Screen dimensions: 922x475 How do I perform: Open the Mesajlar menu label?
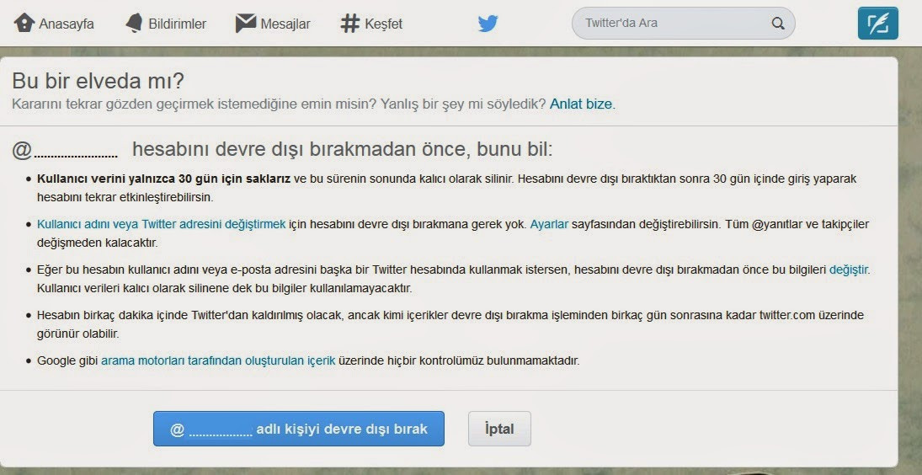click(285, 24)
